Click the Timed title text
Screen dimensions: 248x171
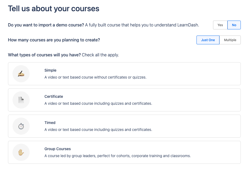tap(50, 123)
